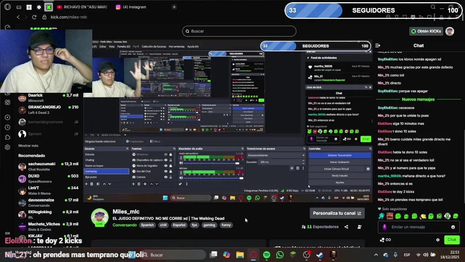Screen dimensions: 465x262
Task: Open Steam from the Windows taskbar
Action: tap(320, 255)
